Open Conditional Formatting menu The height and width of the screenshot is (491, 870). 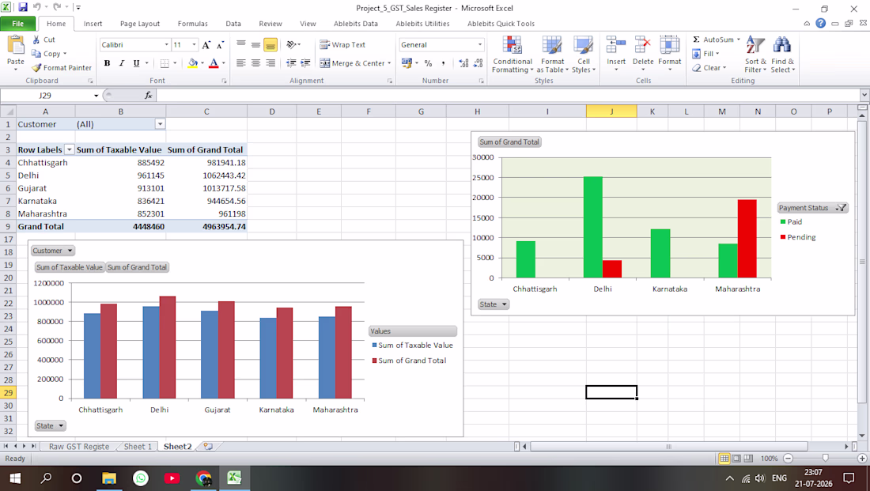(x=513, y=55)
